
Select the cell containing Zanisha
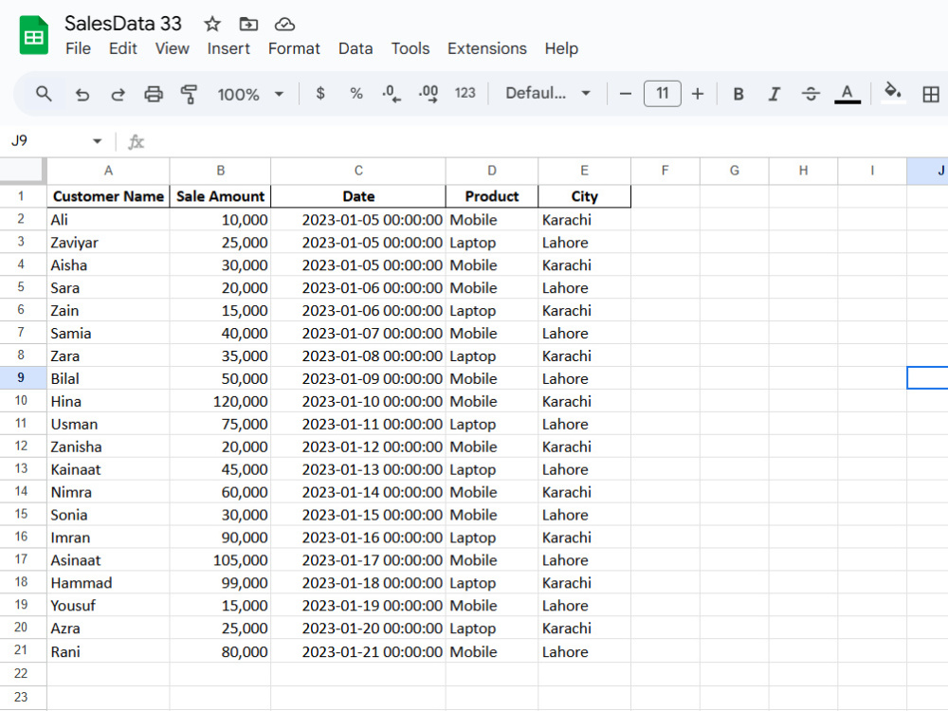tap(108, 447)
